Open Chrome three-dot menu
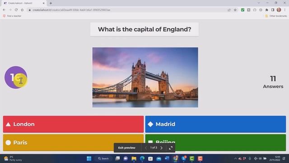This screenshot has width=289, height=163. pos(285,10)
